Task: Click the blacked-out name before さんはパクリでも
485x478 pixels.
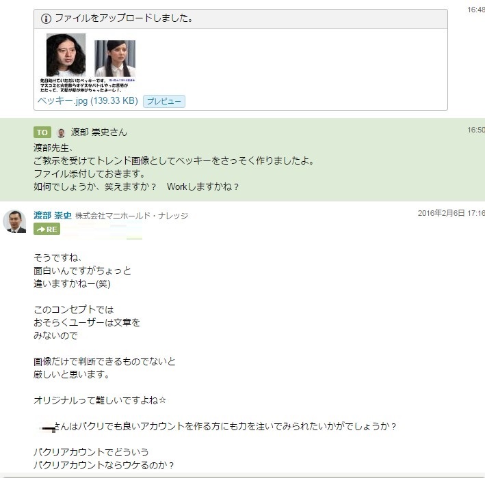Action: click(47, 427)
